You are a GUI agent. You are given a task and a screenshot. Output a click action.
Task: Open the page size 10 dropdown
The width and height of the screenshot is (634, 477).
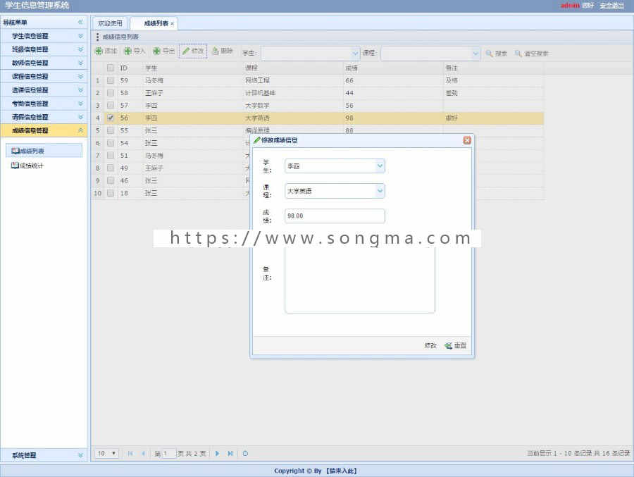tap(107, 454)
